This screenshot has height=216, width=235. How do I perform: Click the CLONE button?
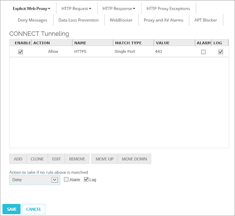tap(37, 159)
